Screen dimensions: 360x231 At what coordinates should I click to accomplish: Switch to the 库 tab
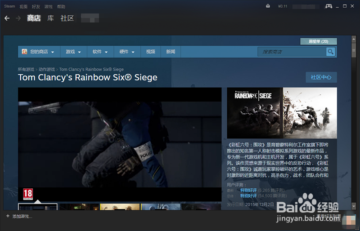(x=50, y=18)
